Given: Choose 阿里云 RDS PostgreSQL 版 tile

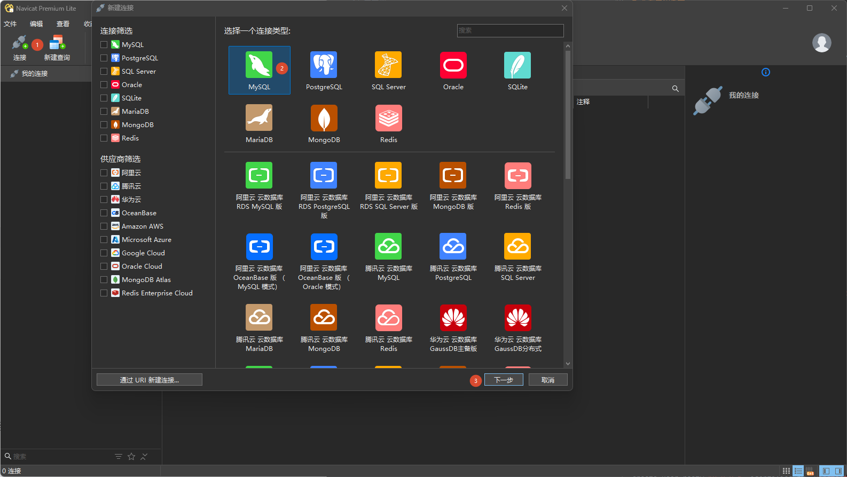Looking at the screenshot, I should (324, 191).
